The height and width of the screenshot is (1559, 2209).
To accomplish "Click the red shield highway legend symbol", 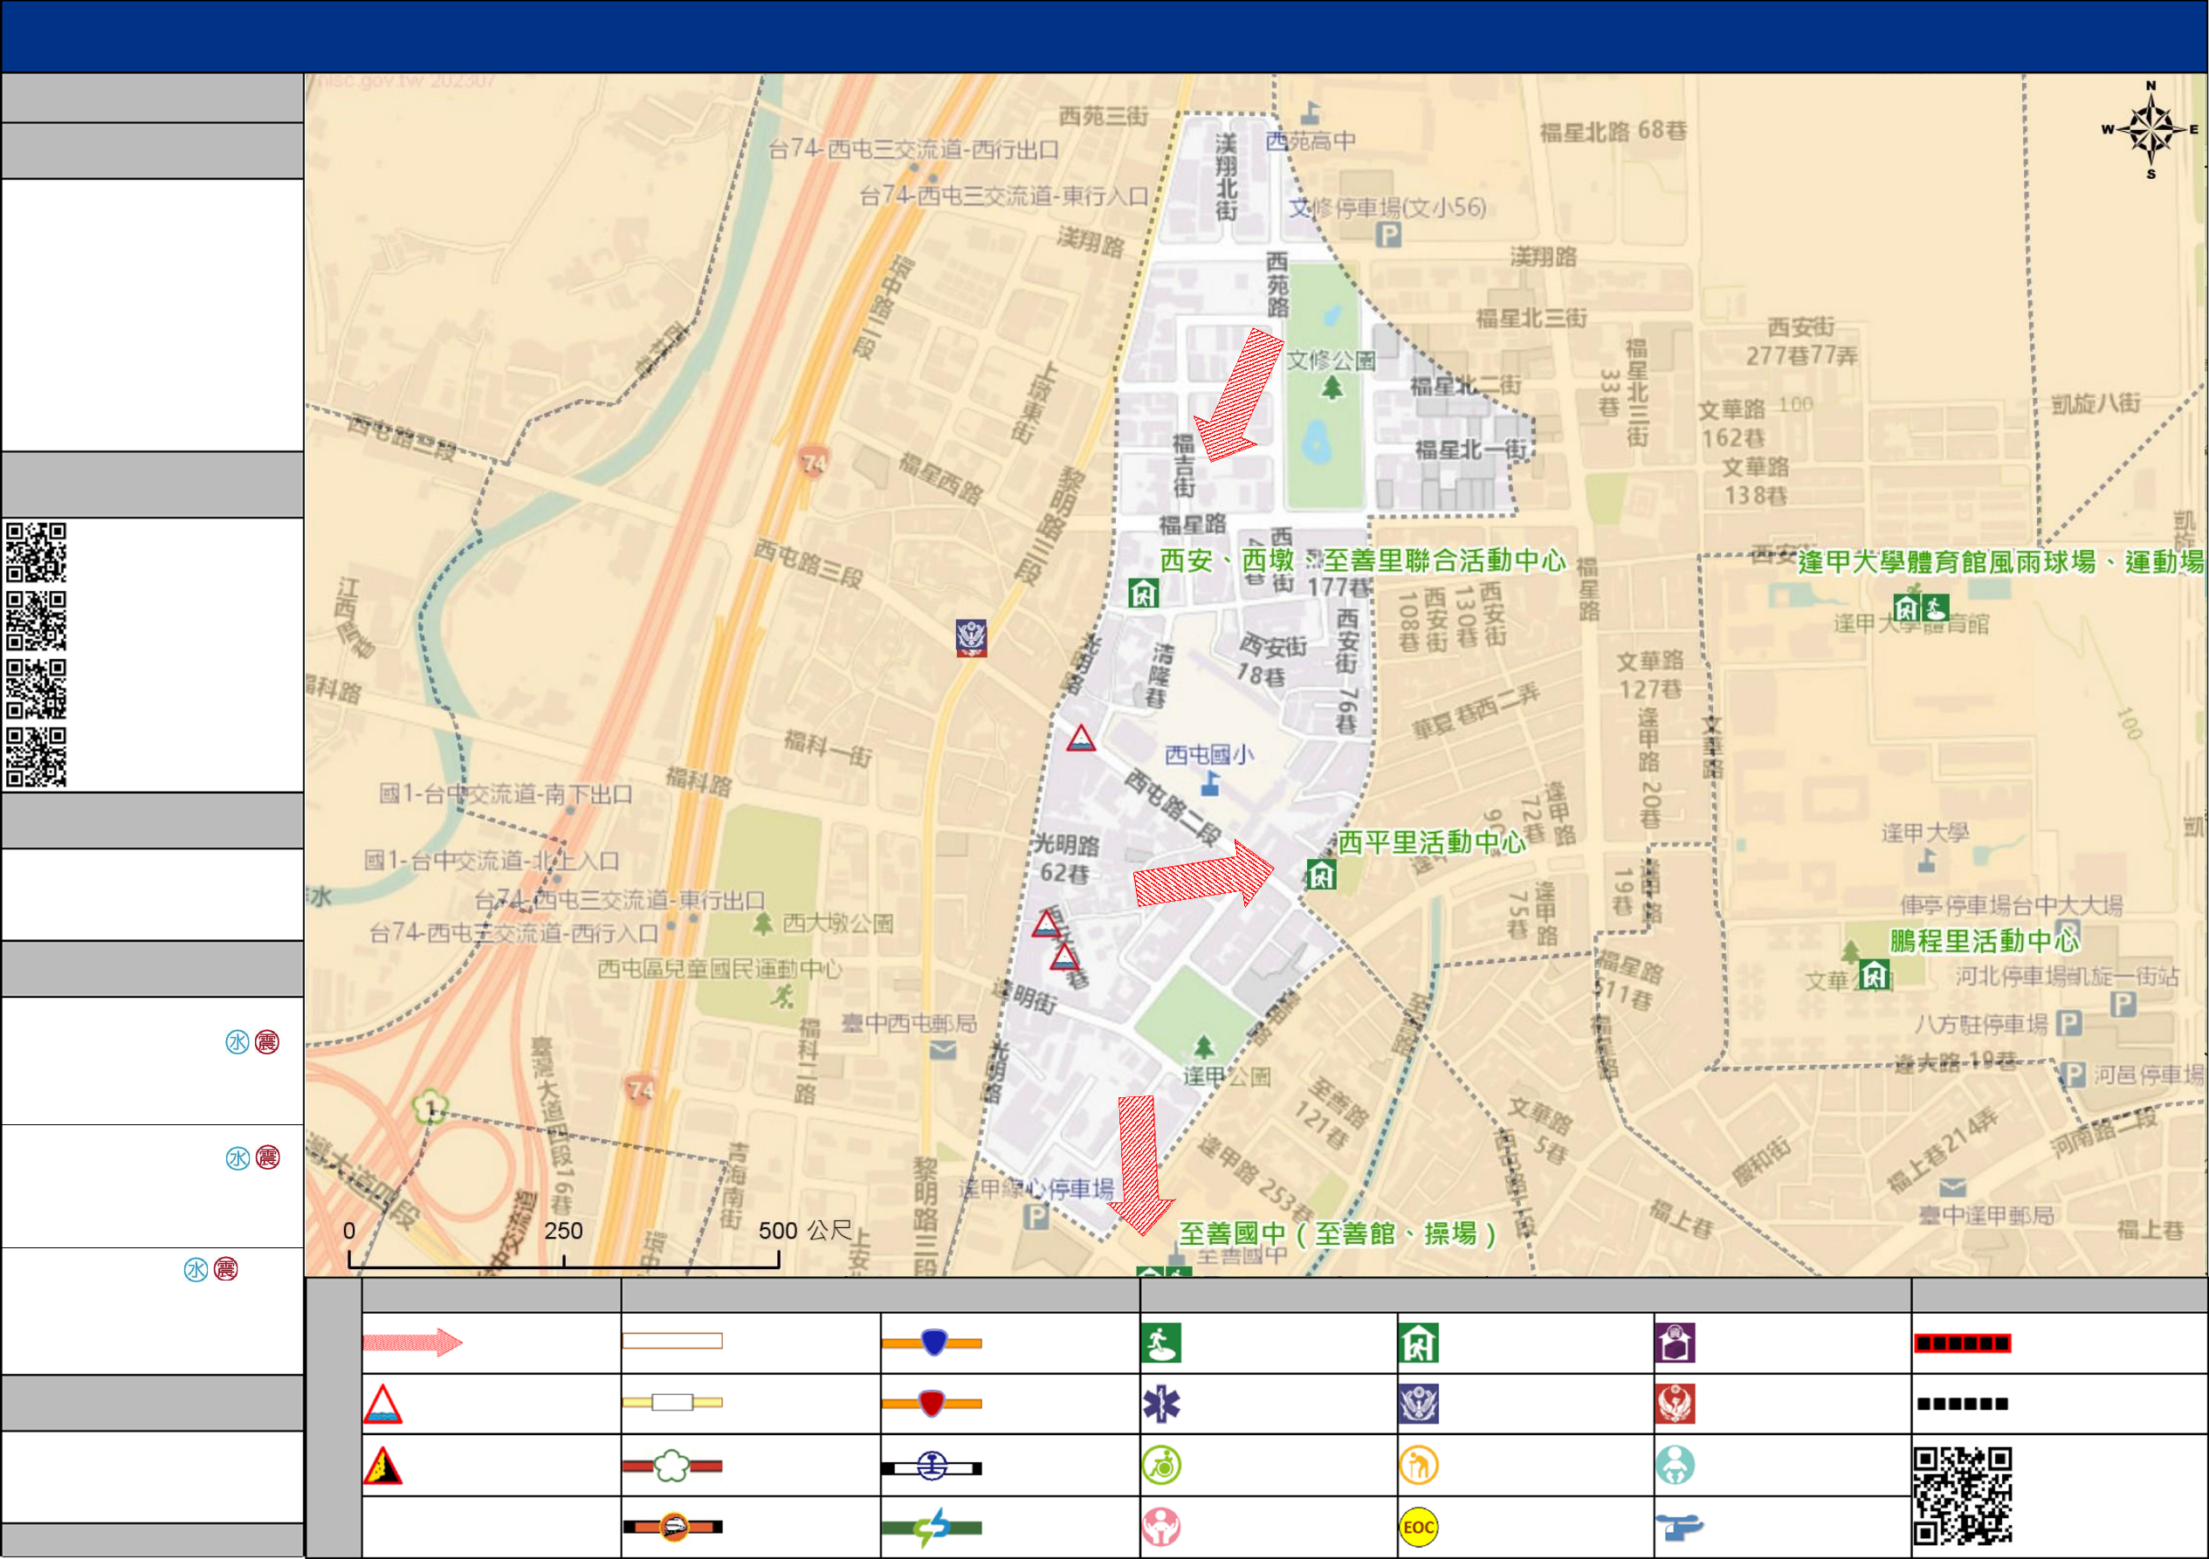I will click(932, 1404).
